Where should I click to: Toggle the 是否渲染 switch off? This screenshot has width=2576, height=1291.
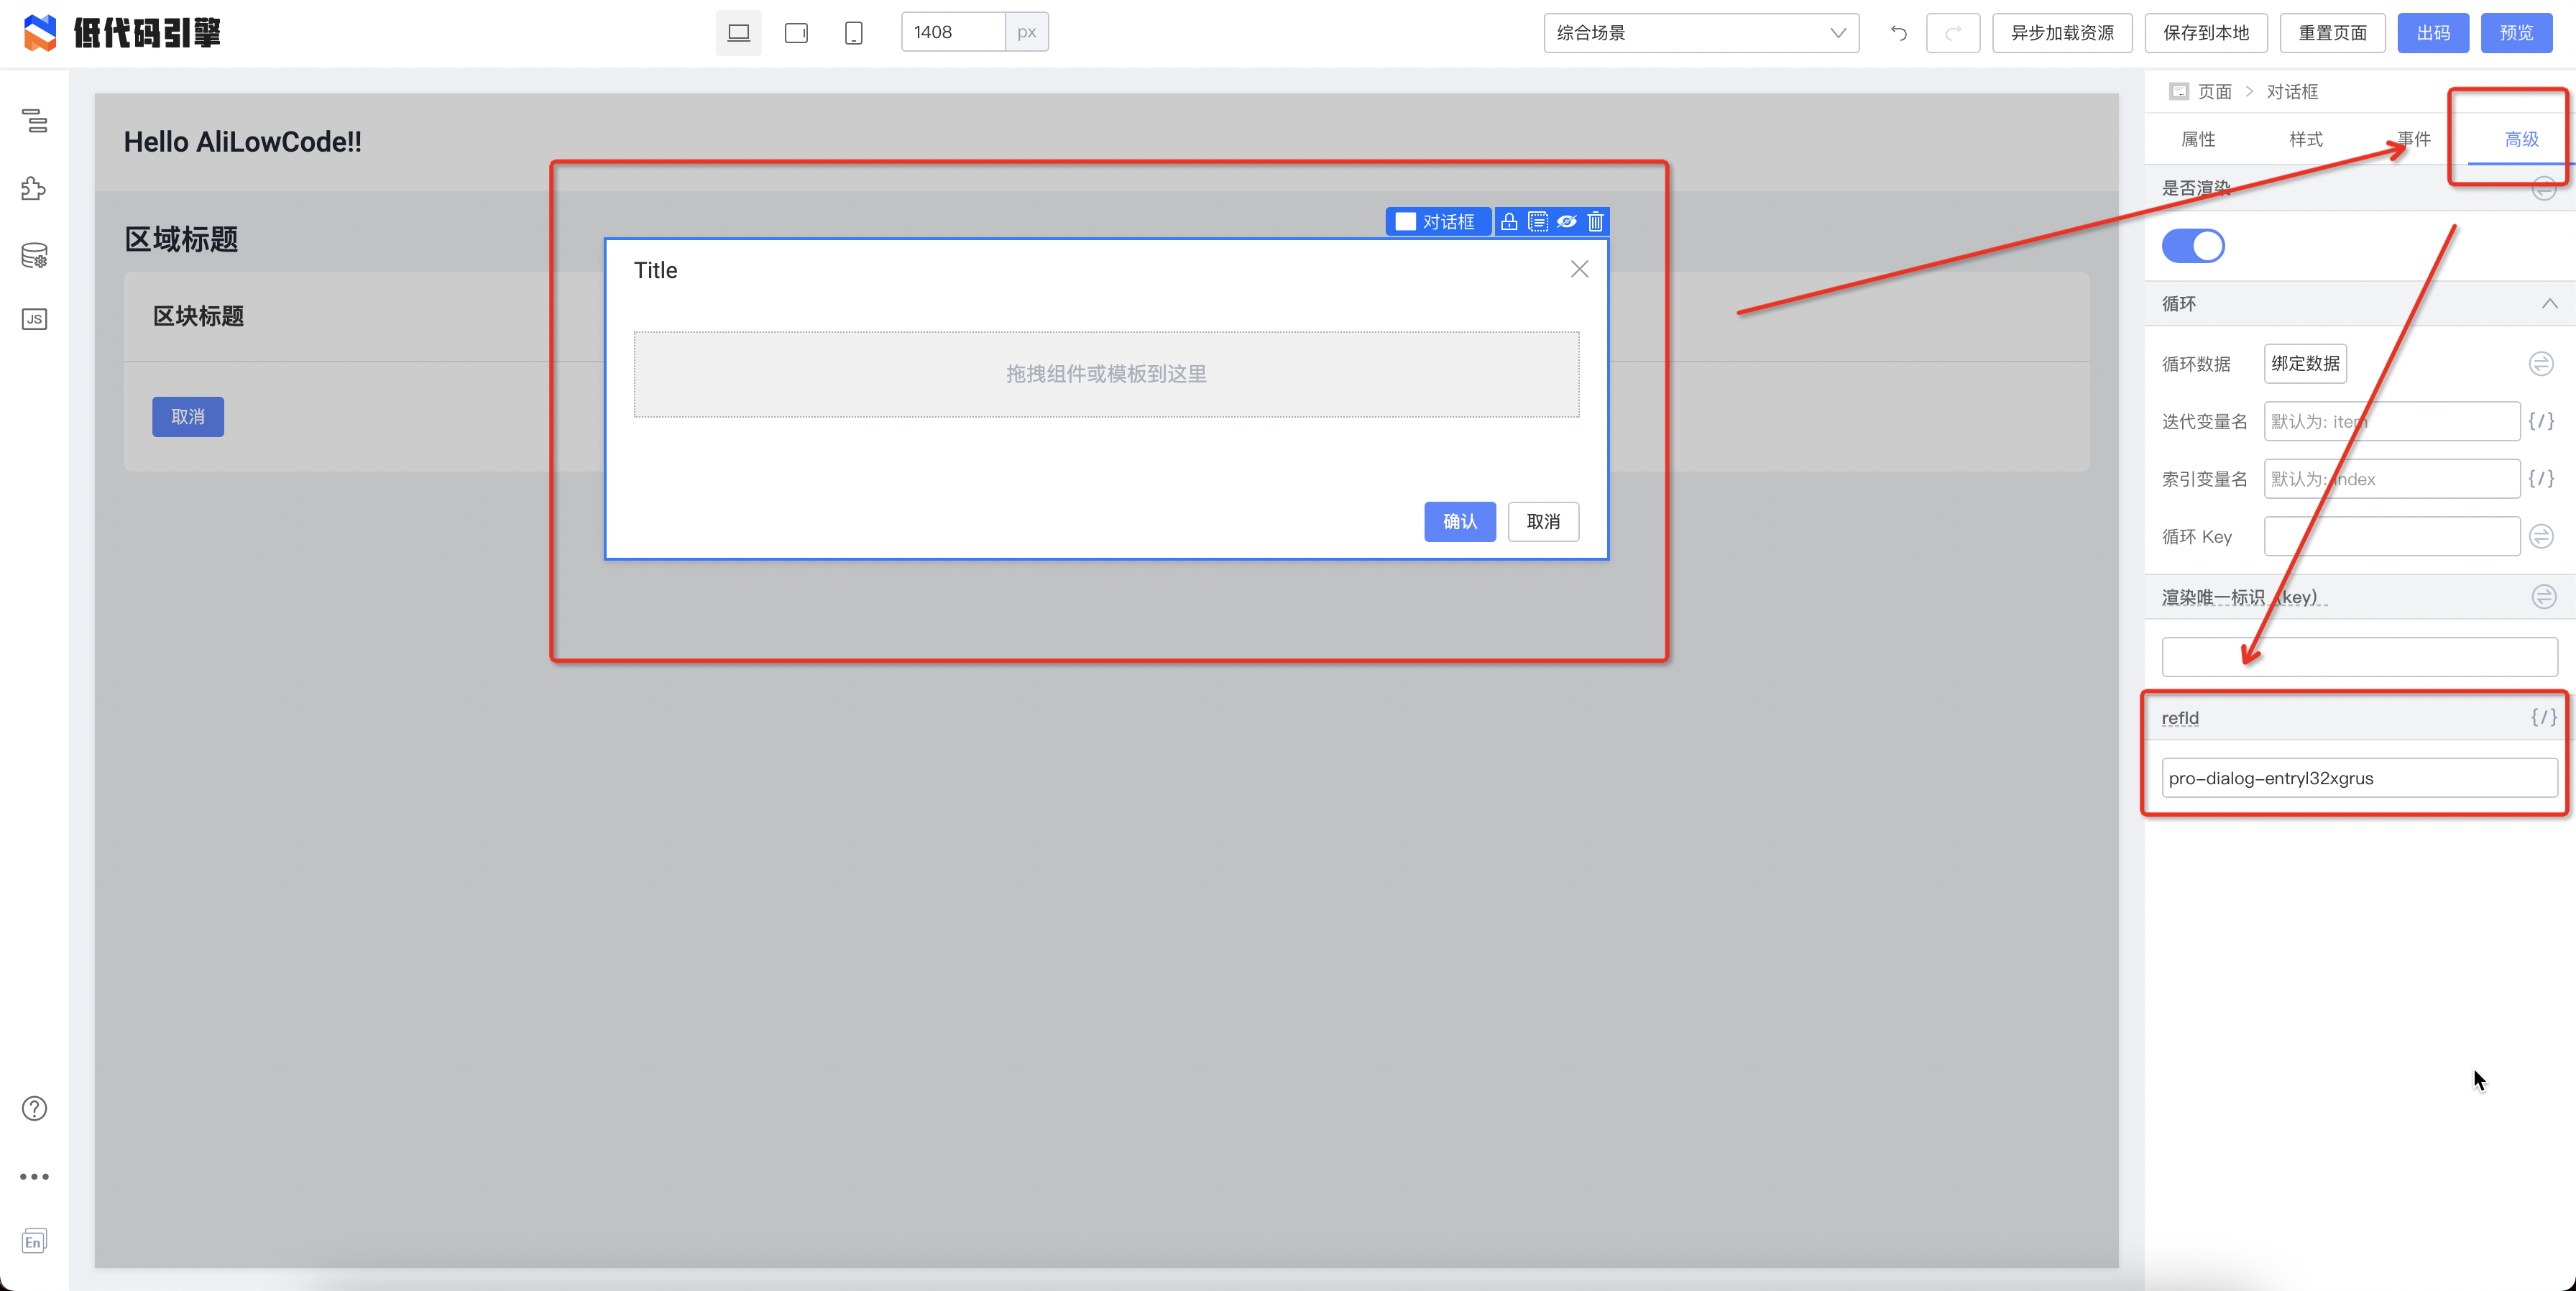tap(2192, 246)
